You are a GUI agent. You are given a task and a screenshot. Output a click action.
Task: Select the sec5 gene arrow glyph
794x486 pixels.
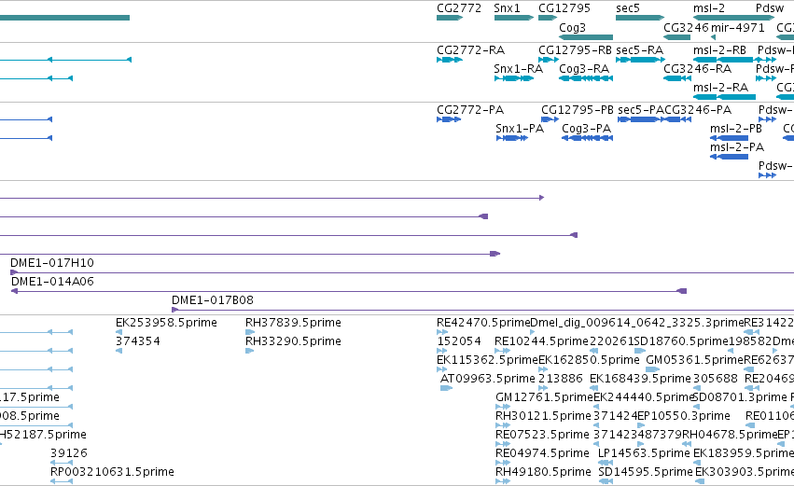(640, 18)
